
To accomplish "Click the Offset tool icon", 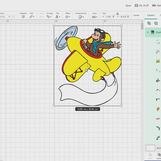I will [x=67, y=17].
